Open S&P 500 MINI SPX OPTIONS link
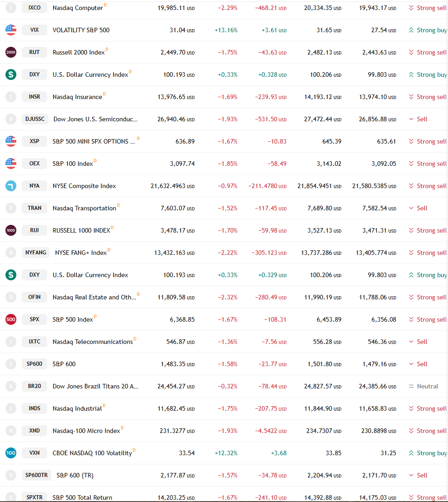The width and height of the screenshot is (448, 502). pos(94,141)
